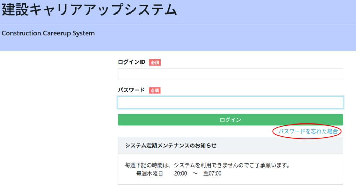The image size is (356, 196).
Task: Click the Construction Careerup System subtitle
Action: pyautogui.click(x=48, y=33)
